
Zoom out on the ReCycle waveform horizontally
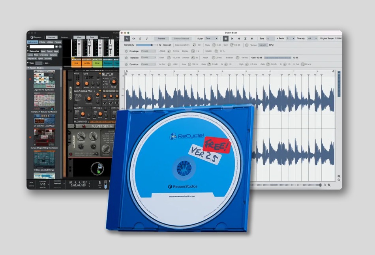tap(325, 185)
